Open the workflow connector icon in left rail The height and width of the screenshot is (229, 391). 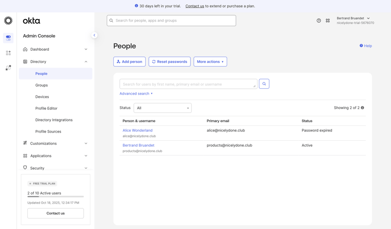(8, 68)
